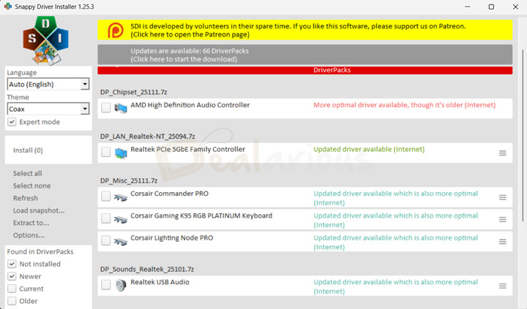Click Corsair Lighting Node PRO device icon

pyautogui.click(x=121, y=241)
